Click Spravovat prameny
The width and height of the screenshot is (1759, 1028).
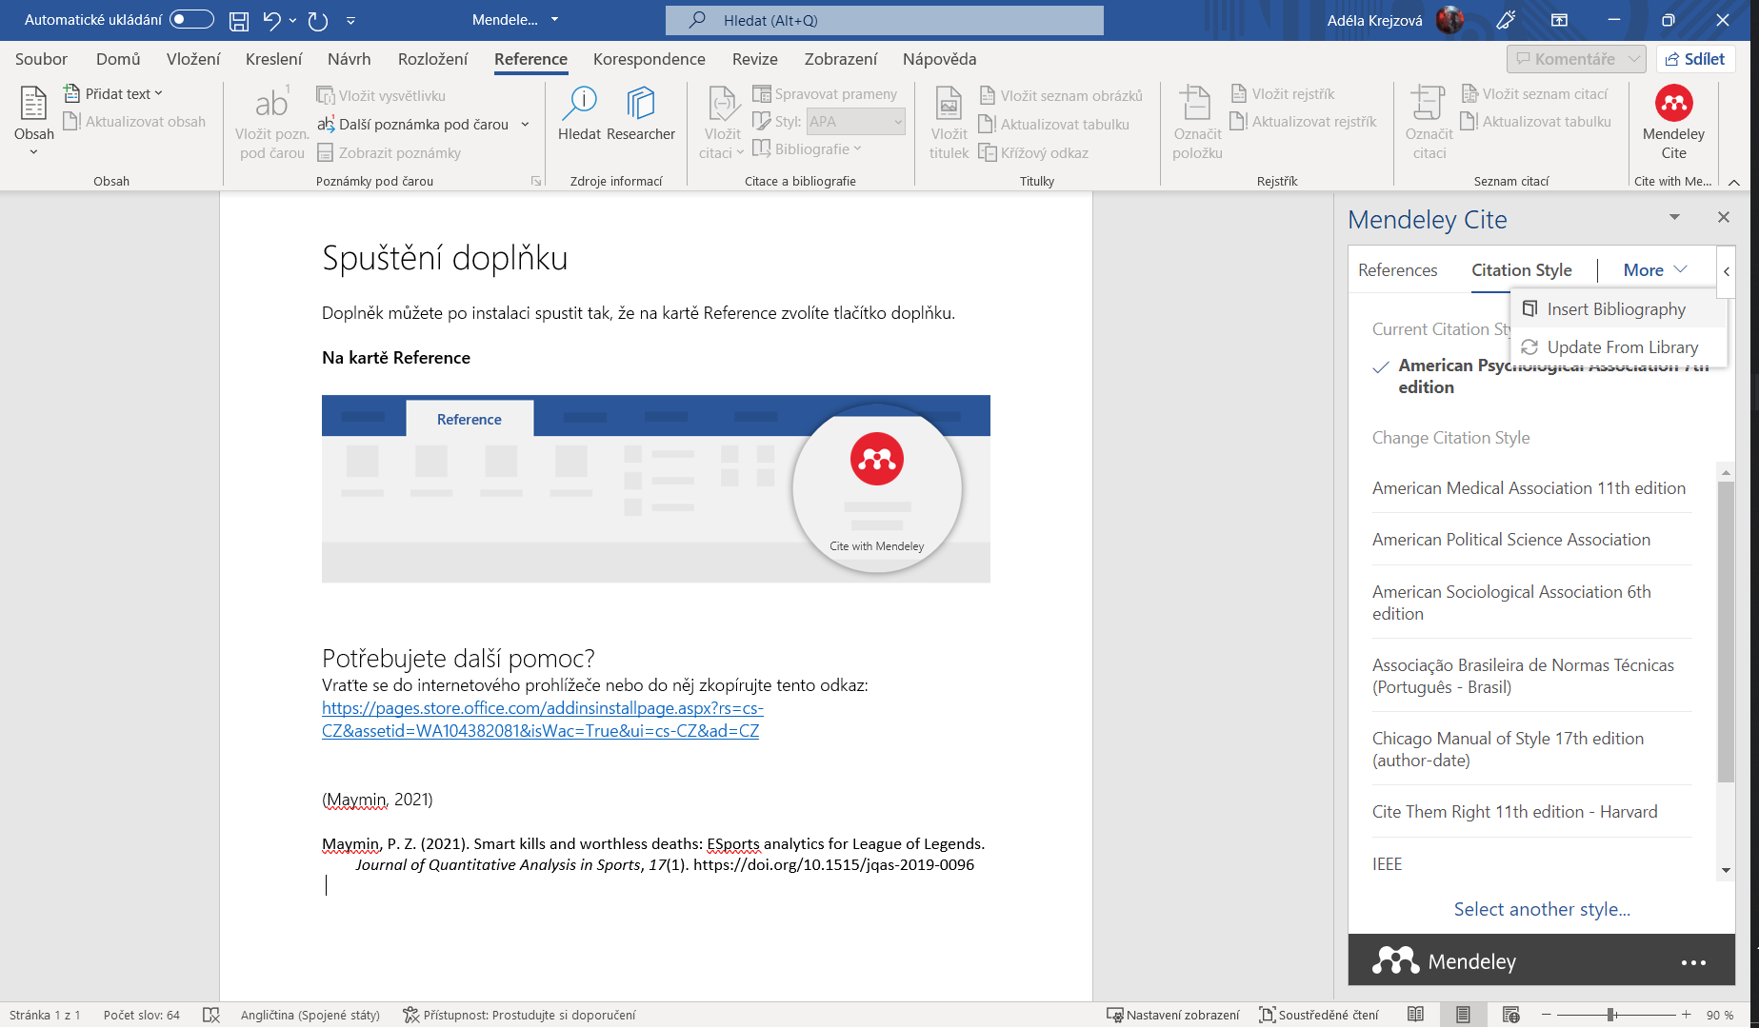tap(825, 93)
